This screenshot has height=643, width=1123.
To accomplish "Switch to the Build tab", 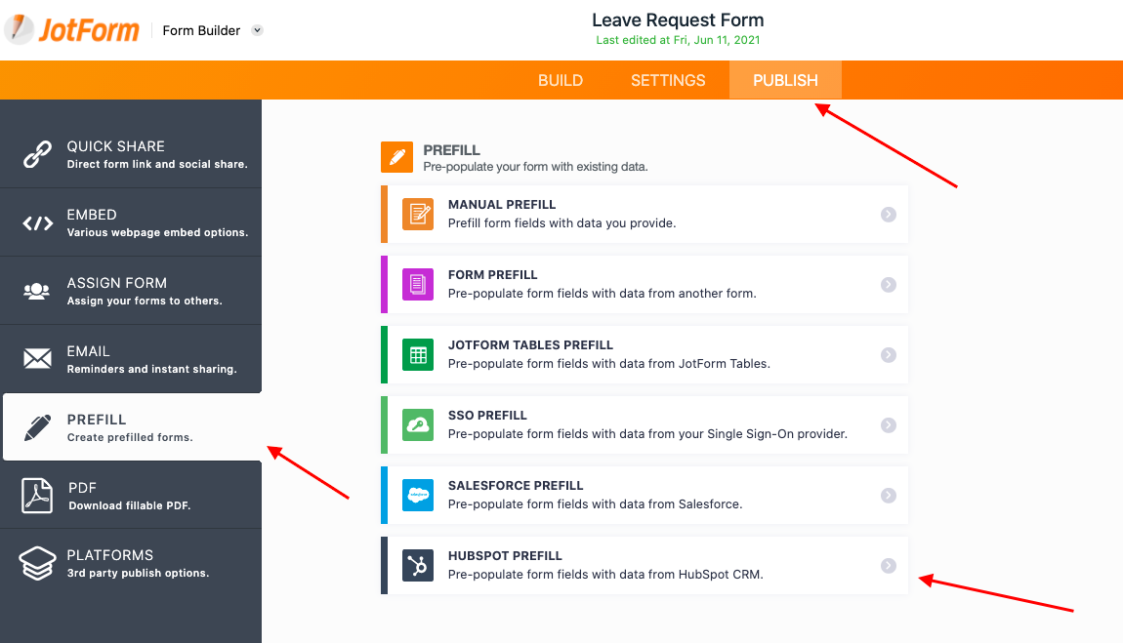I will point(561,80).
